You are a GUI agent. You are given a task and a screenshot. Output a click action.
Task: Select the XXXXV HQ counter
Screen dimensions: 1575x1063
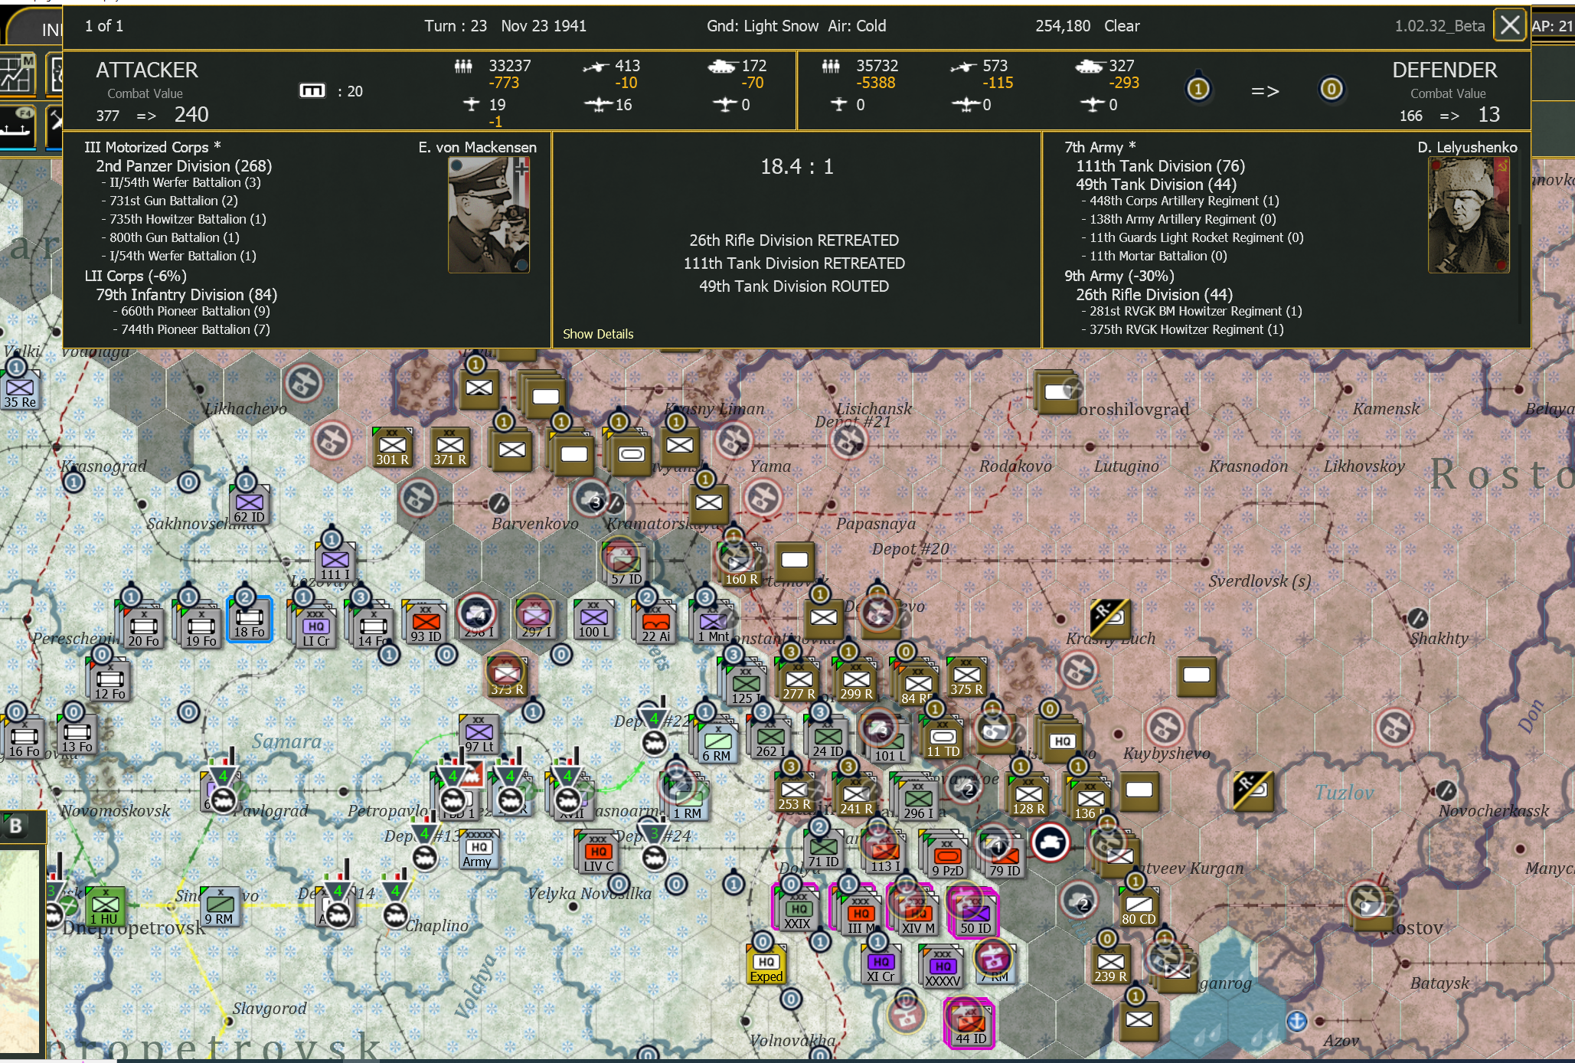tap(943, 968)
